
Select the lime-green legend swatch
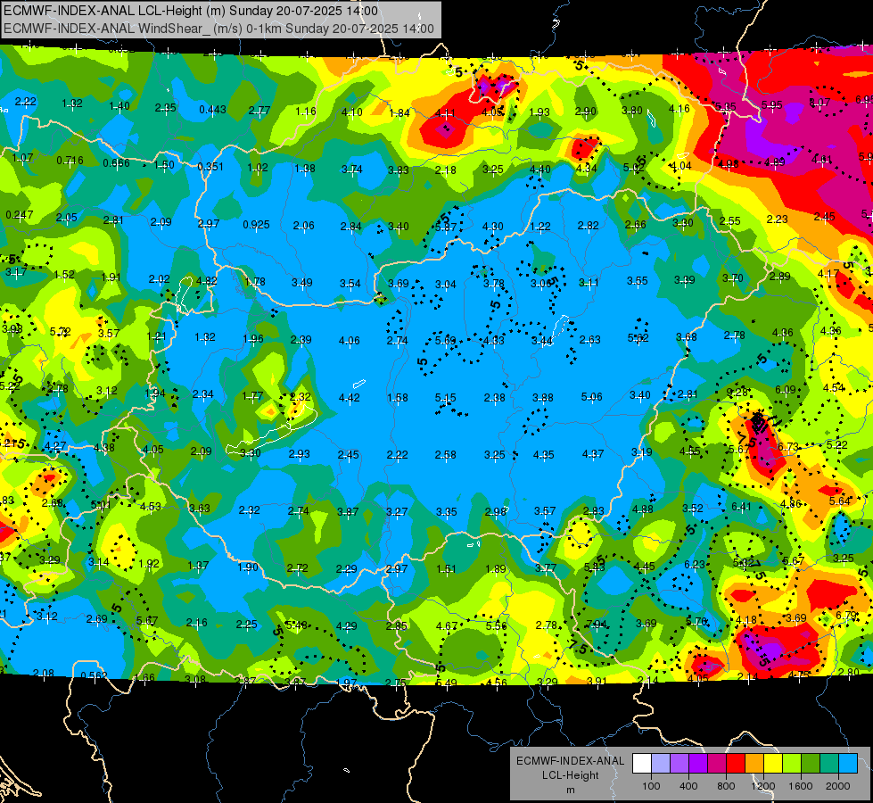[792, 764]
